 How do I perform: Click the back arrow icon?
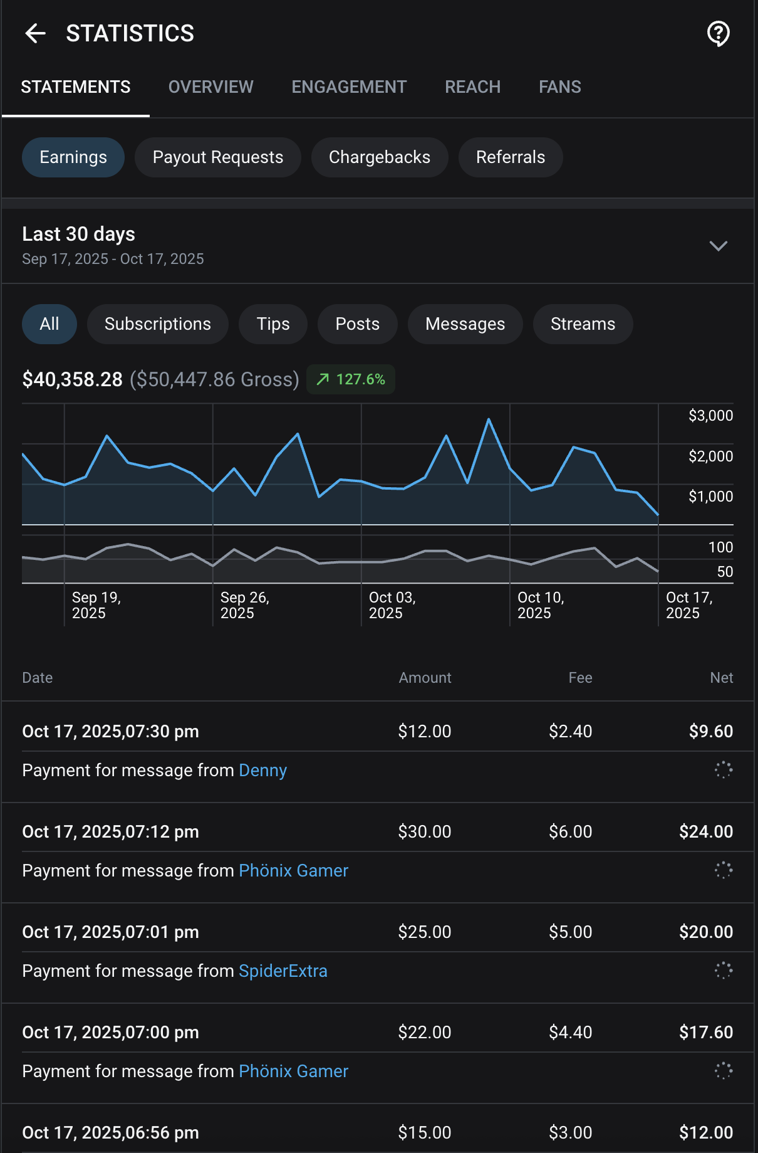click(x=36, y=33)
